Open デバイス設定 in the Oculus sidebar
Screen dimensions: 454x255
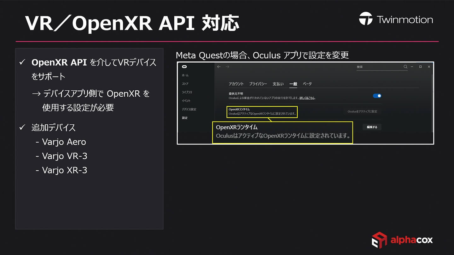[x=189, y=109]
